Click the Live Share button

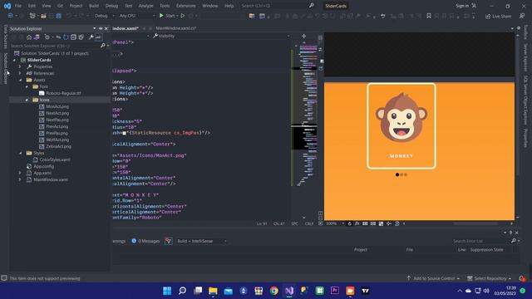coord(498,17)
